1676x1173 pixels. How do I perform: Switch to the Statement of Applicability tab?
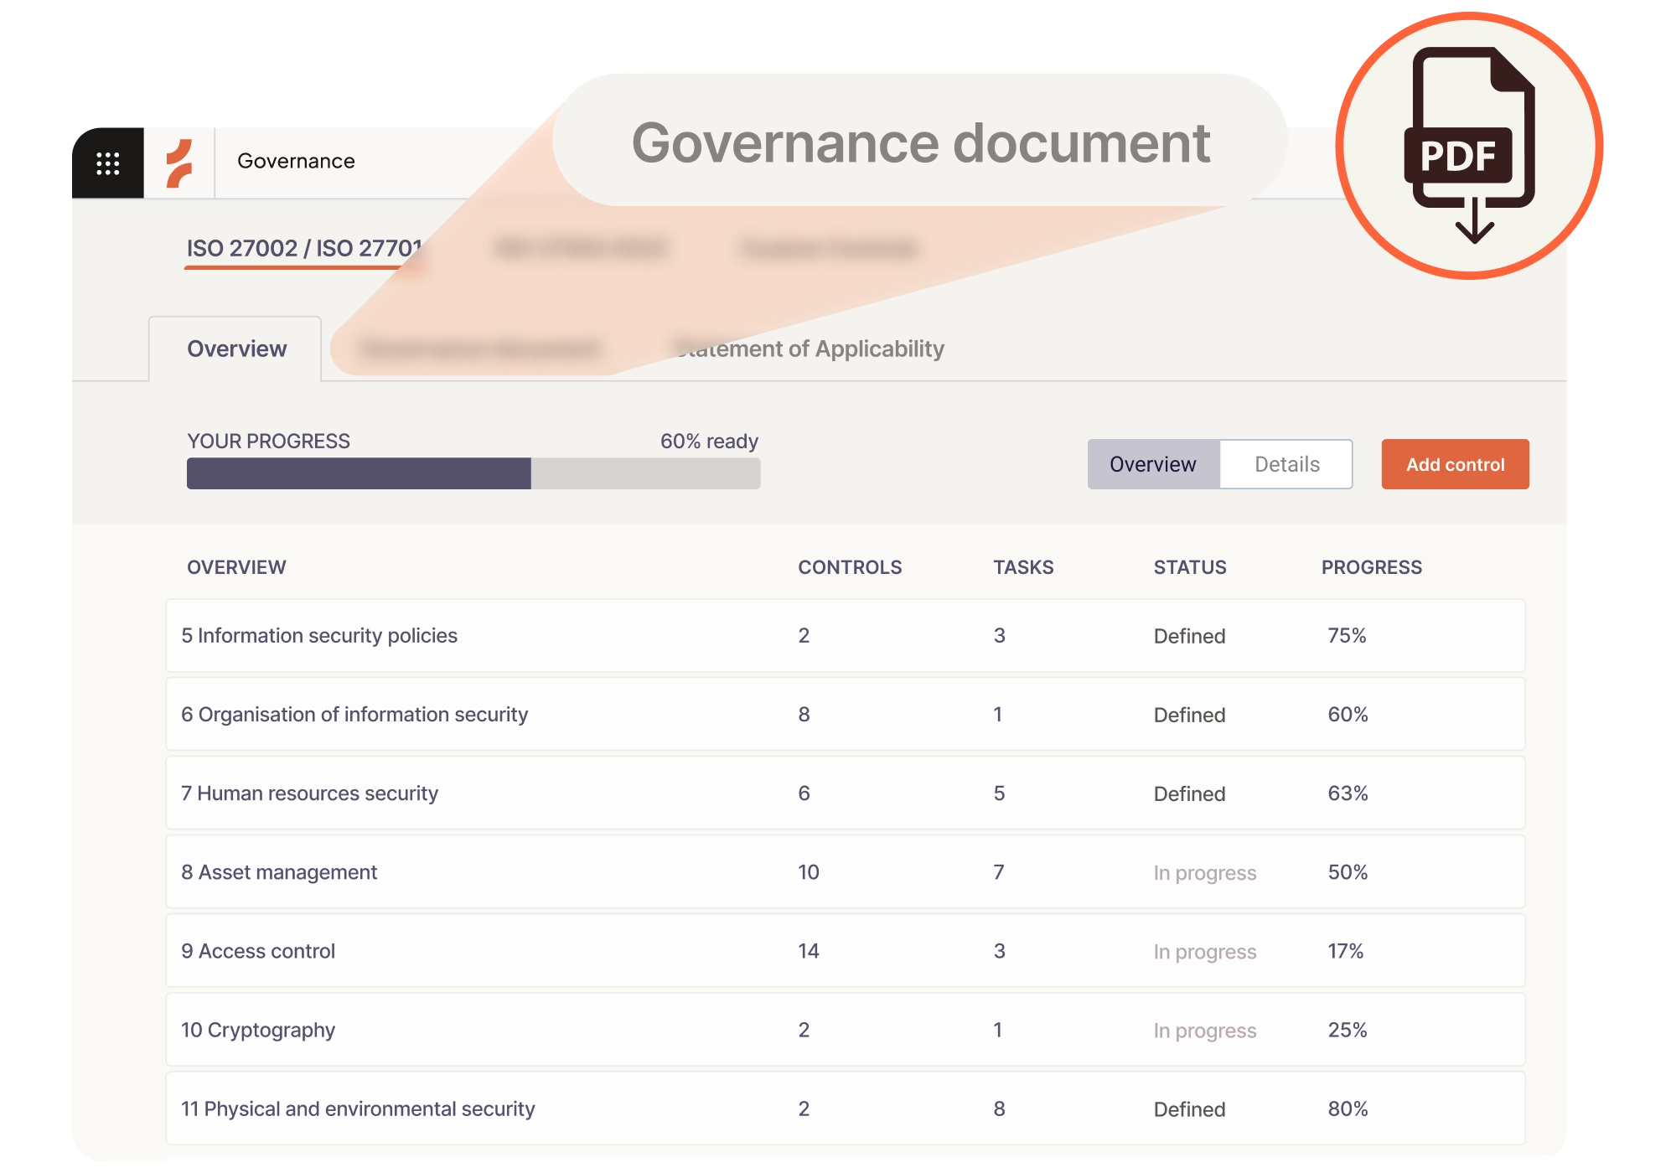pyautogui.click(x=809, y=349)
